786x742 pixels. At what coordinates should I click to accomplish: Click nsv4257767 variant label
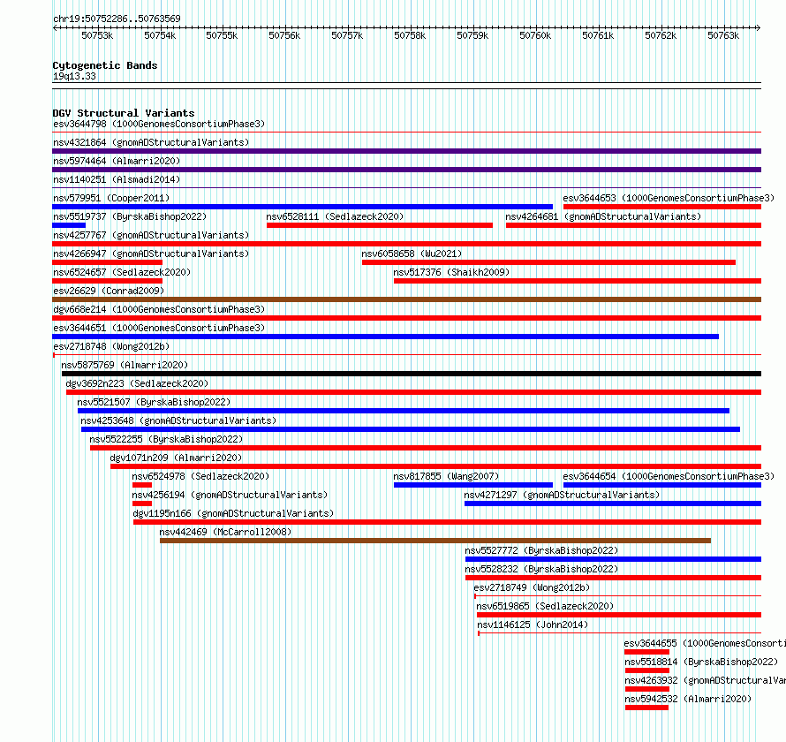(x=151, y=235)
